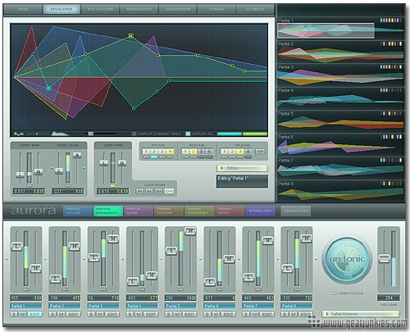Switch to the Envelopes tab
410x332 pixels.
tap(61, 9)
